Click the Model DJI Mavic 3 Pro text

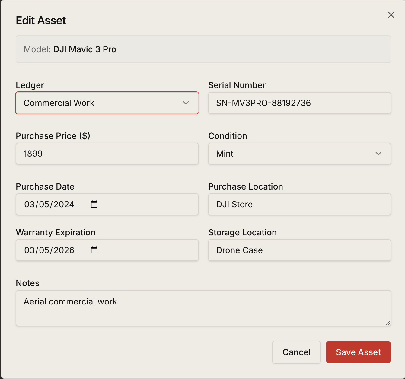tap(70, 49)
